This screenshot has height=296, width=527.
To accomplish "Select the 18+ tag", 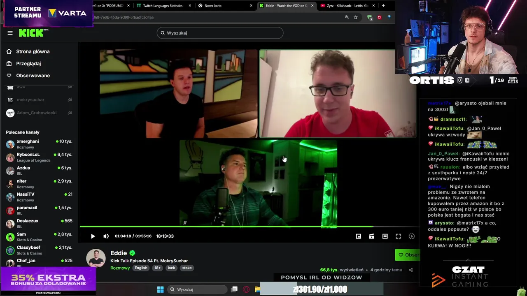I will pos(157,268).
